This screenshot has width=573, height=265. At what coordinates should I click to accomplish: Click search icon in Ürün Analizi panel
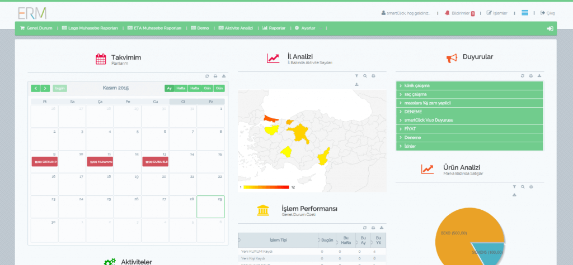point(523,187)
